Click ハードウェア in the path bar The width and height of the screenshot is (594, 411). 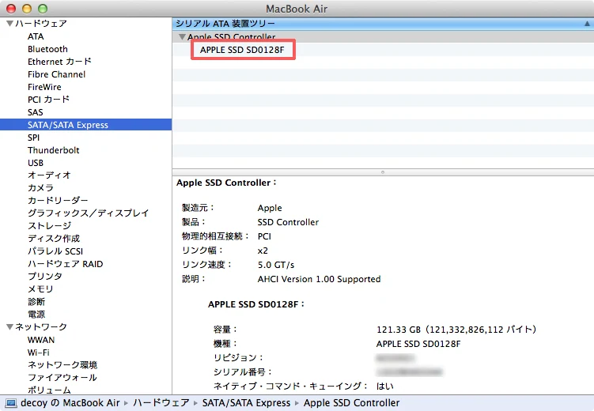tap(161, 402)
